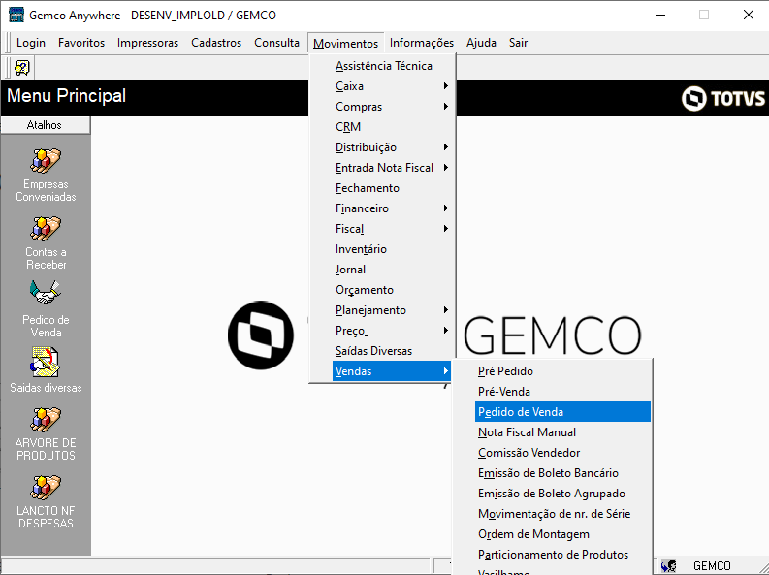Choose Nota Fiscal Manual
Viewport: 769px width, 575px height.
tap(563, 432)
